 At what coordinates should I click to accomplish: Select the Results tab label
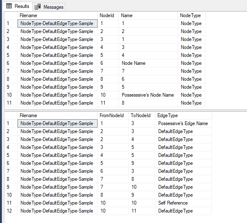22,6
